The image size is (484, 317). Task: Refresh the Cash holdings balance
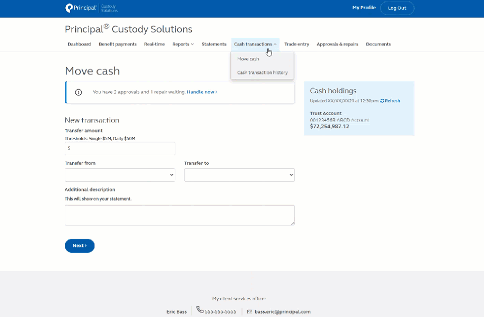coord(390,101)
